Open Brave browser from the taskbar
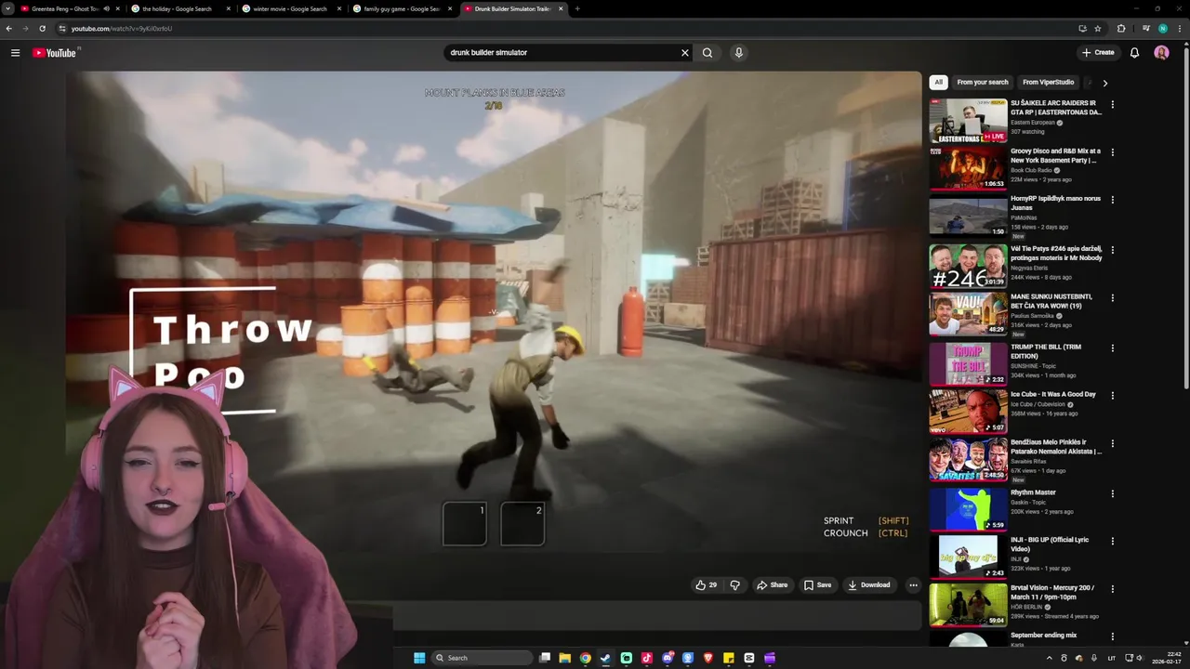 (x=708, y=658)
